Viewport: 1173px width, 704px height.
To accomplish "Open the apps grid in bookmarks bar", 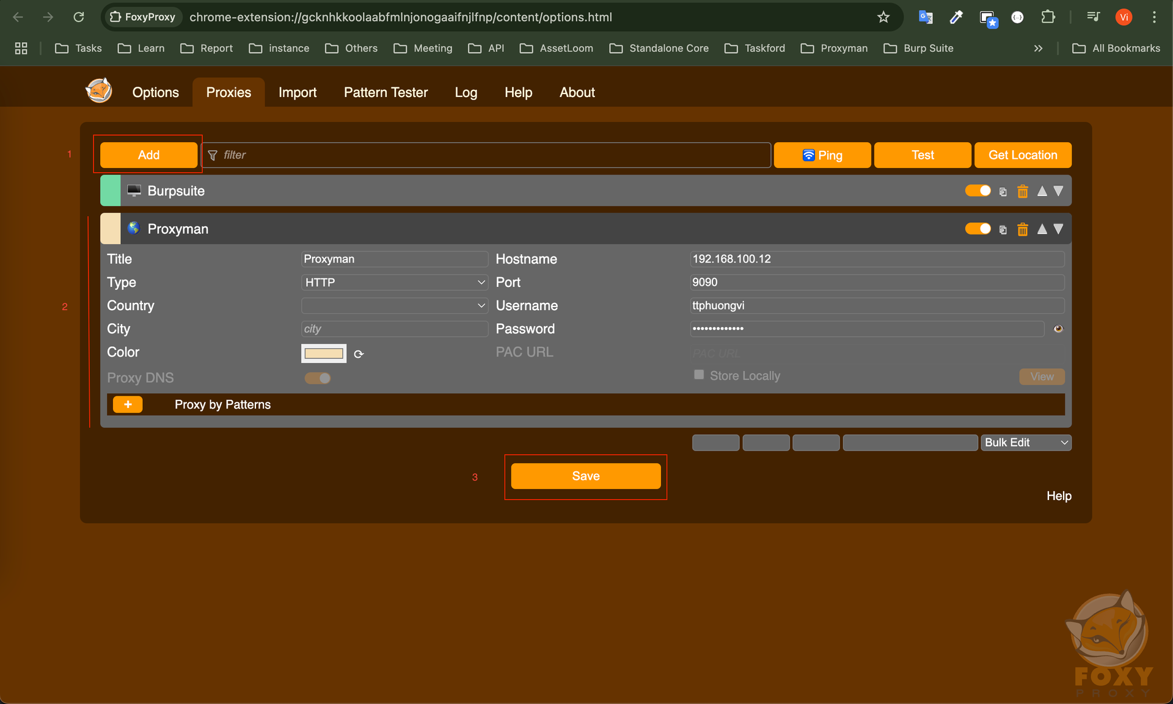I will [21, 48].
